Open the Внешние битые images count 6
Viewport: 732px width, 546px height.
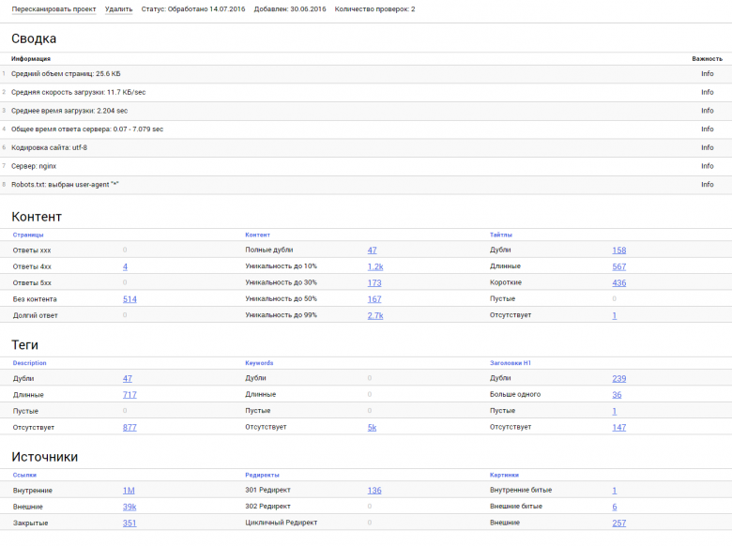615,508
